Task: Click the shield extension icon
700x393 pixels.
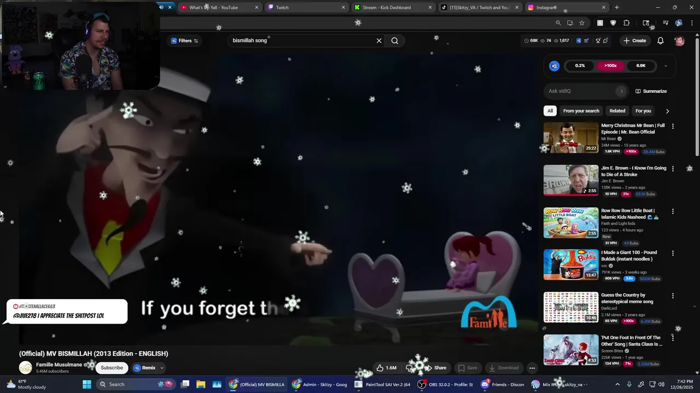Action: coord(613,23)
